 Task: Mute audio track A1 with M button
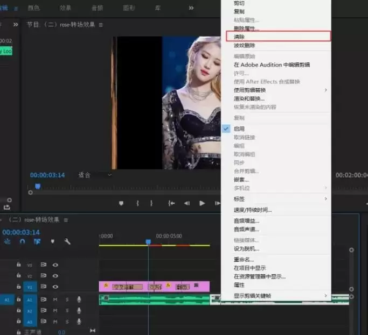pos(55,300)
